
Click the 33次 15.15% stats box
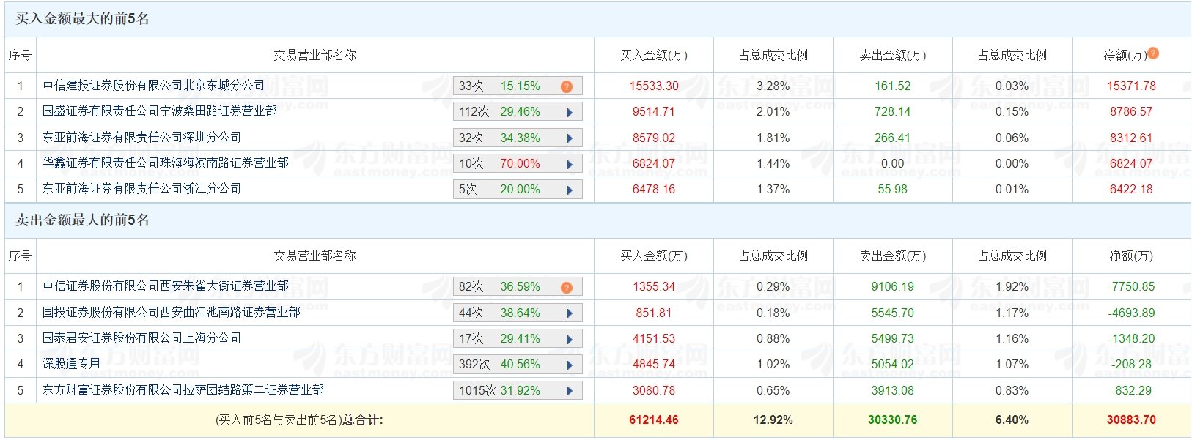pyautogui.click(x=518, y=86)
